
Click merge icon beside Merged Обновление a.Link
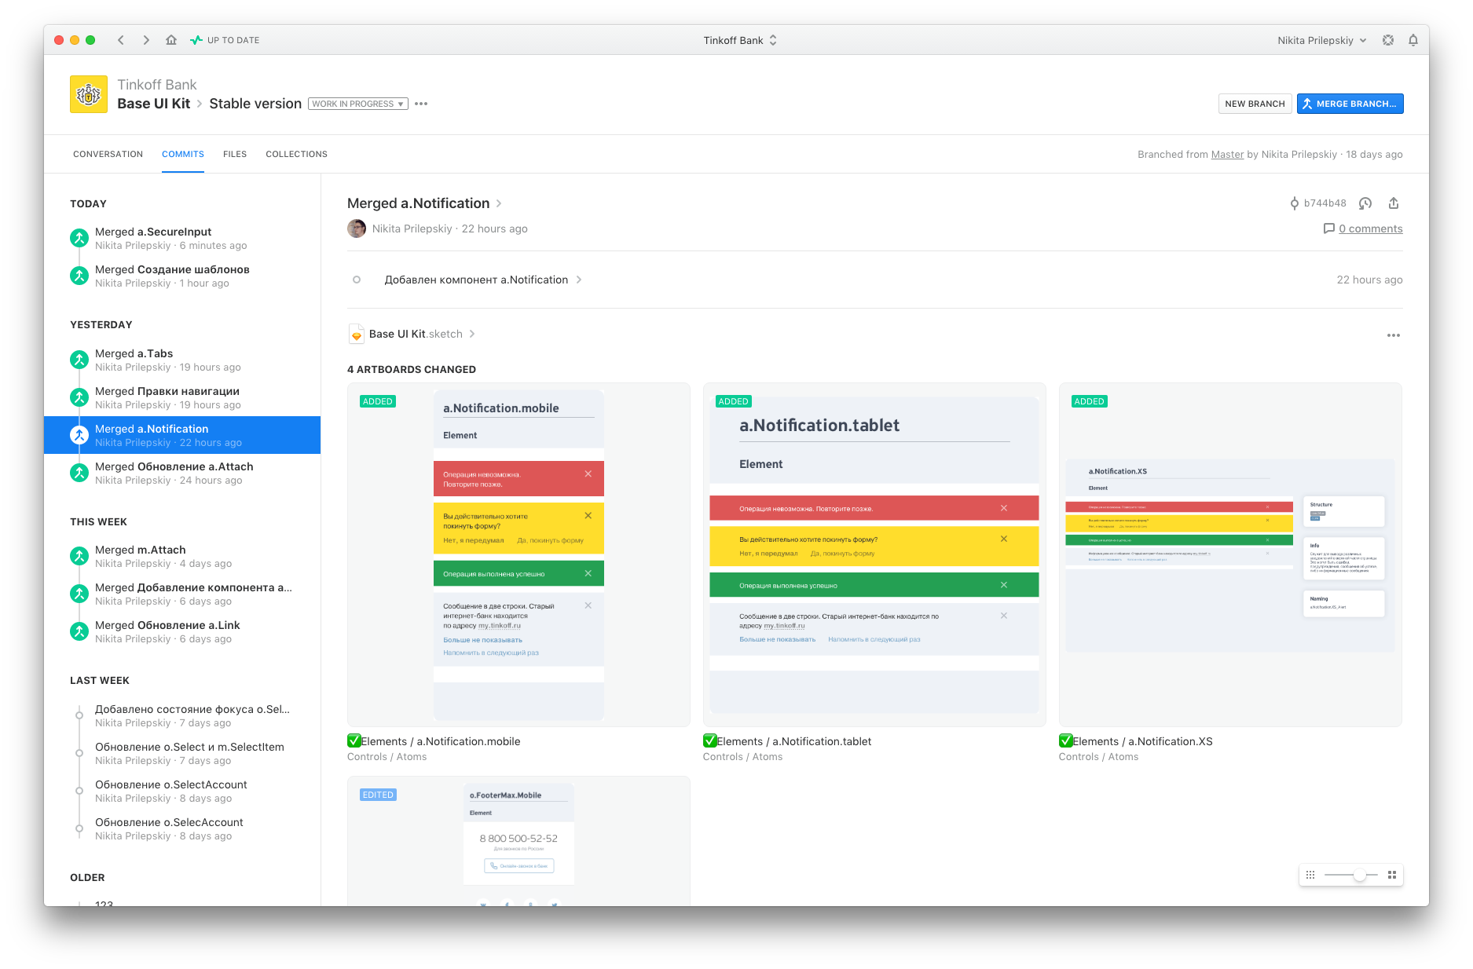(x=79, y=631)
